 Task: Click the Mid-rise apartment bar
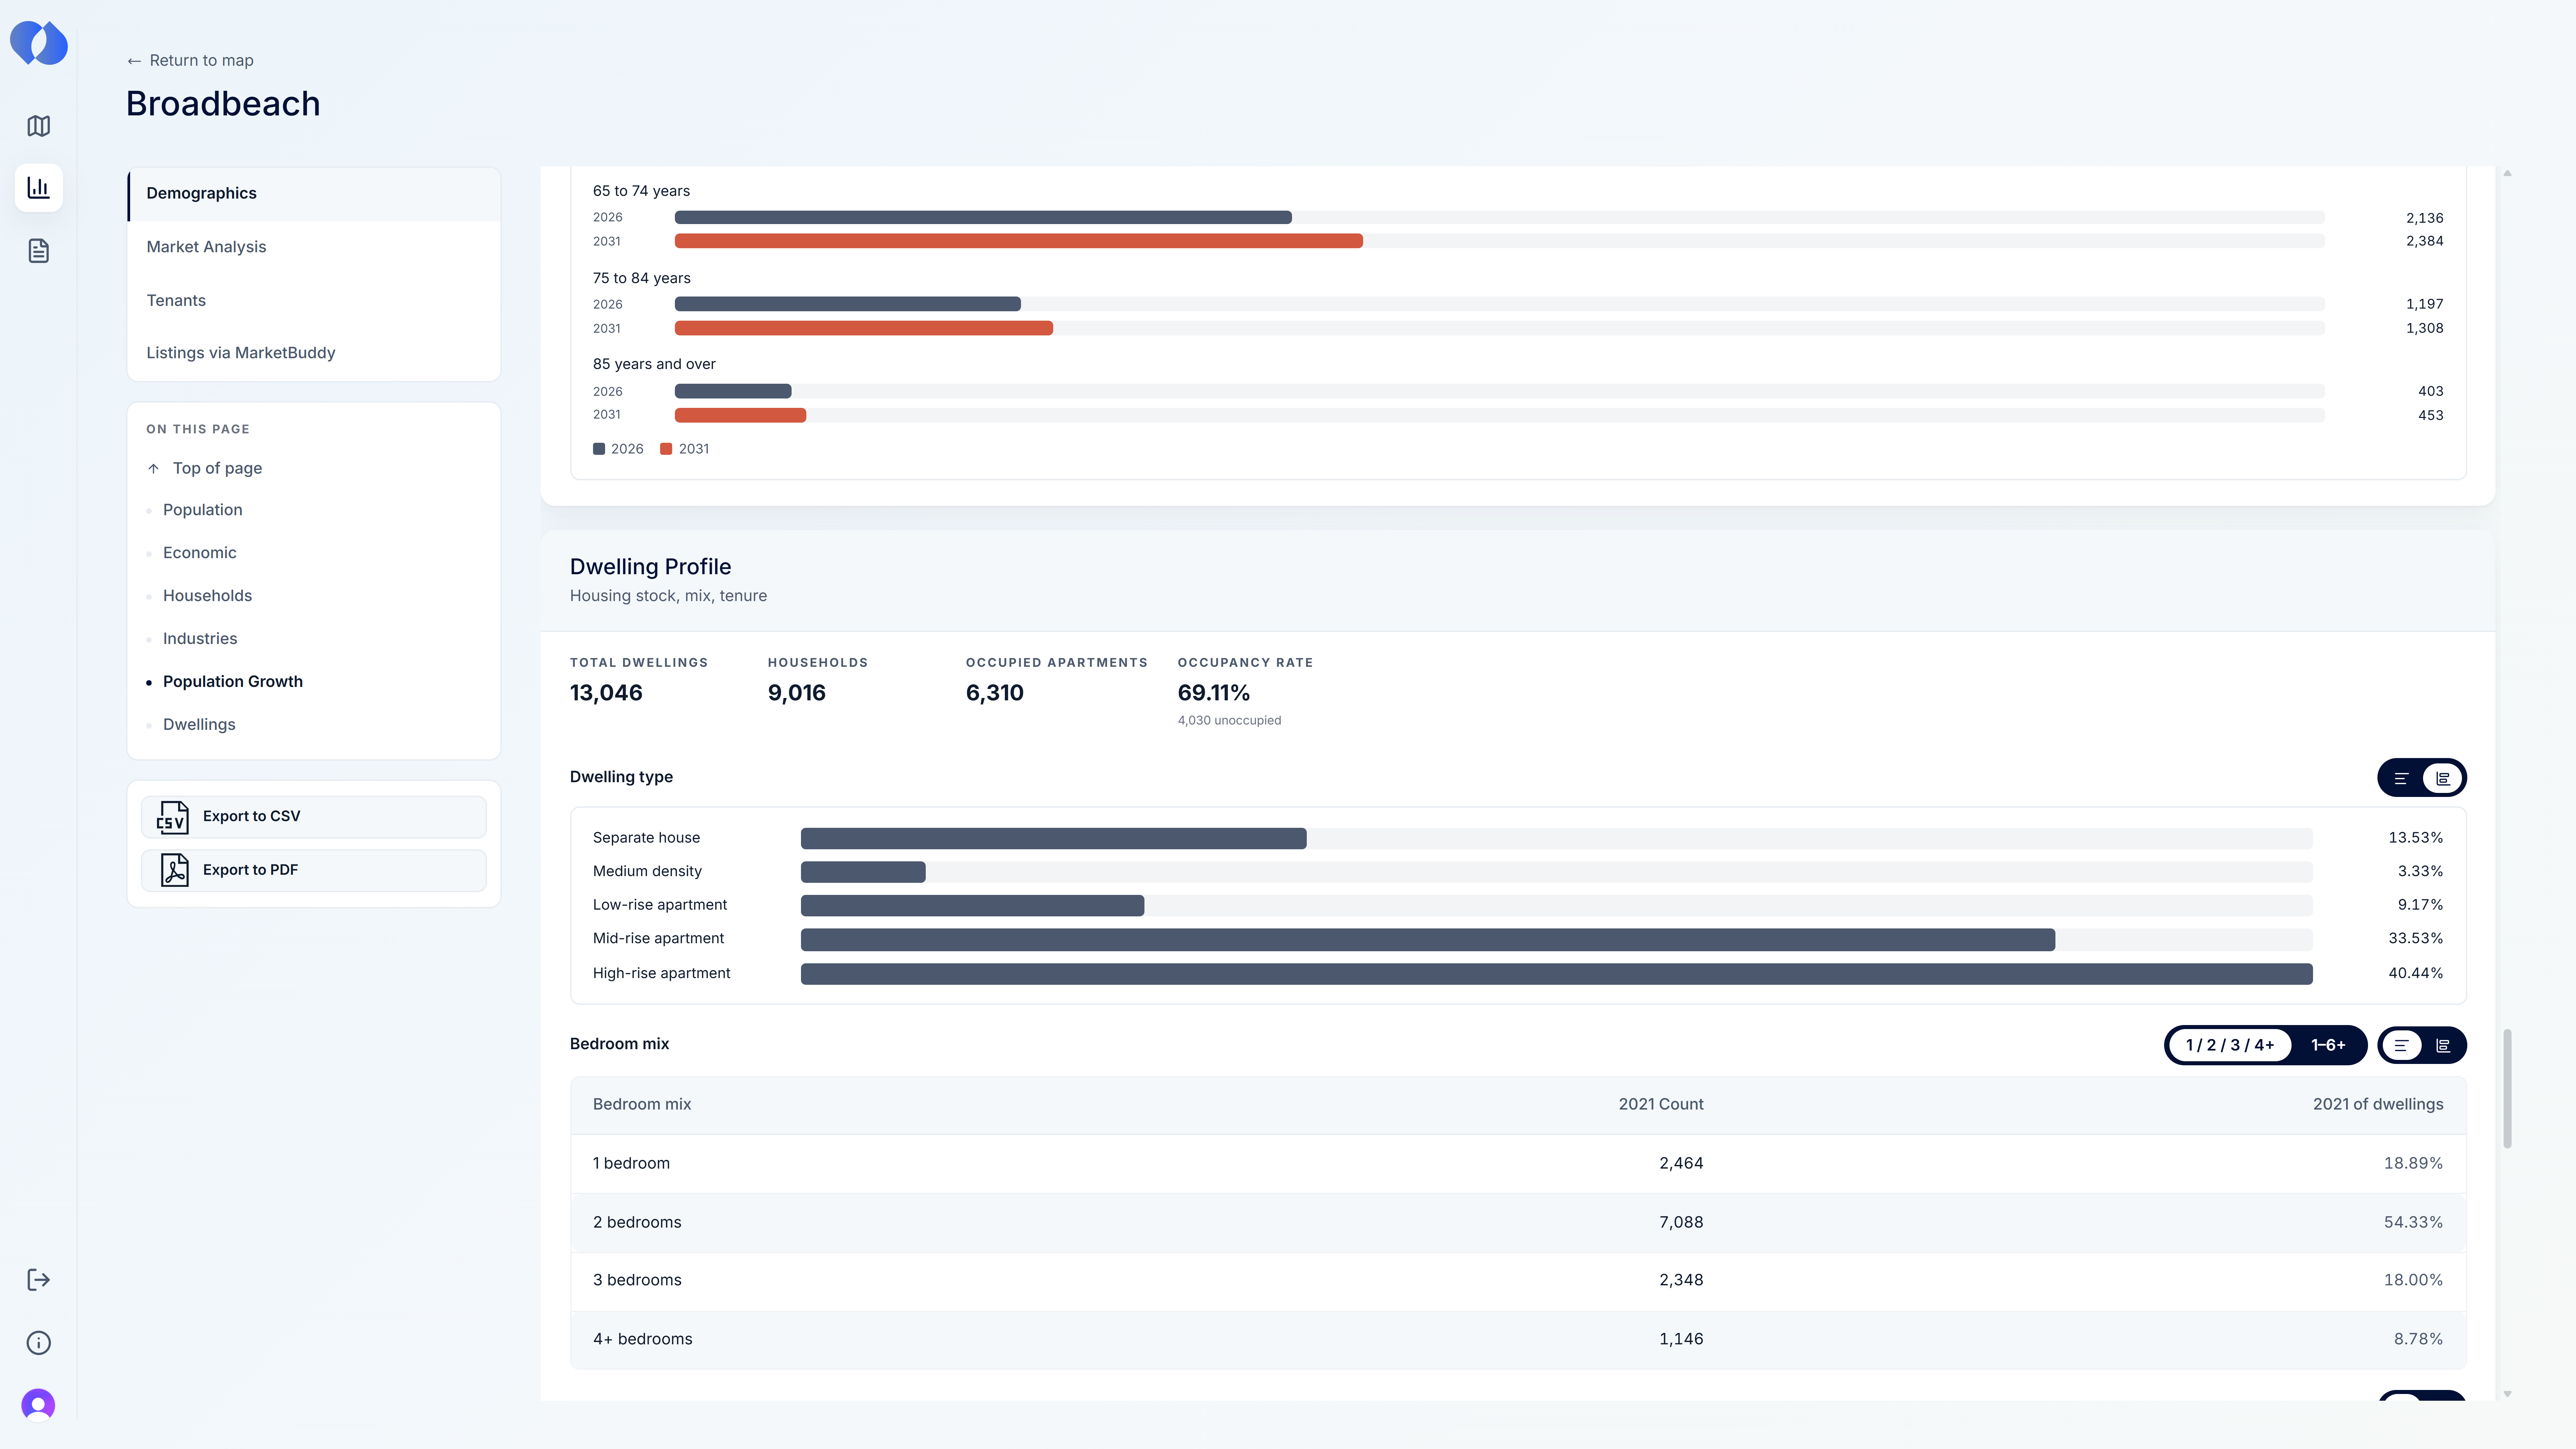[x=1428, y=940]
